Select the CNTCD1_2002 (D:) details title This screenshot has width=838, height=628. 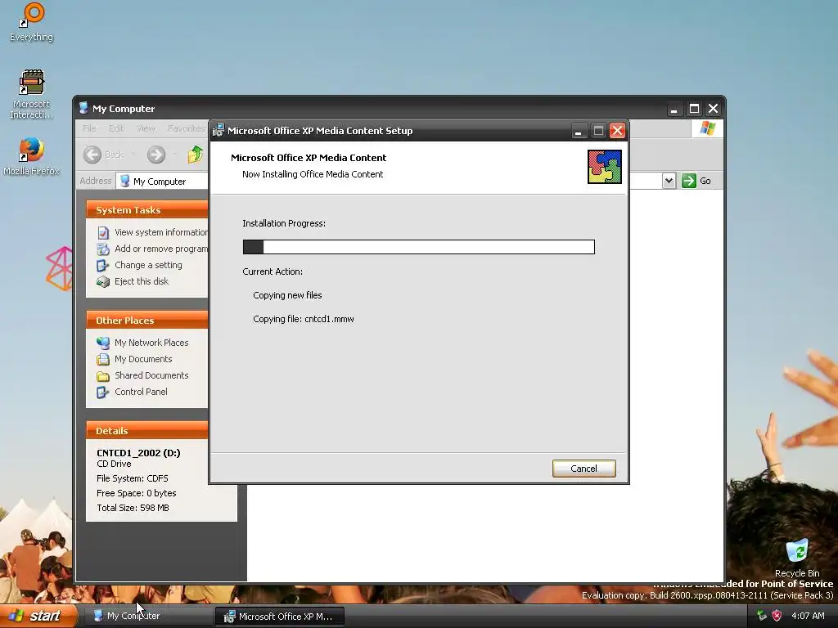coord(138,453)
